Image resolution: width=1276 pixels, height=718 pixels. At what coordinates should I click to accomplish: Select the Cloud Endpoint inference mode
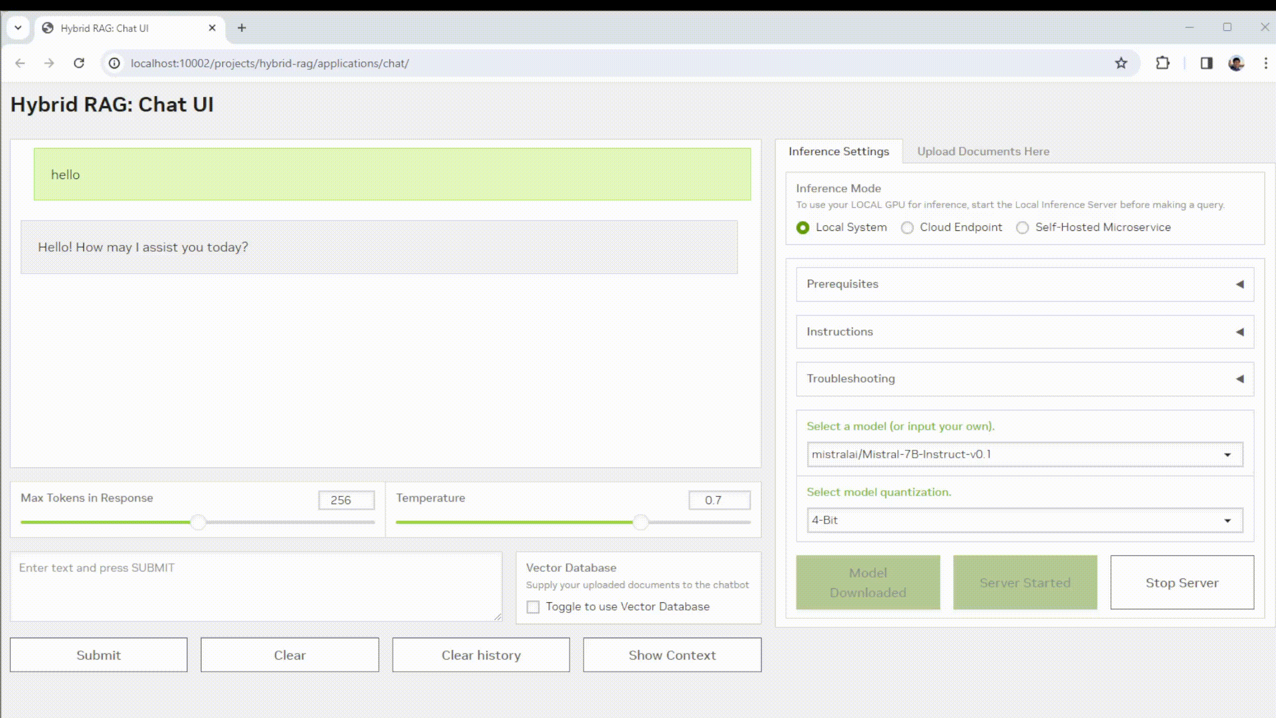(x=907, y=228)
